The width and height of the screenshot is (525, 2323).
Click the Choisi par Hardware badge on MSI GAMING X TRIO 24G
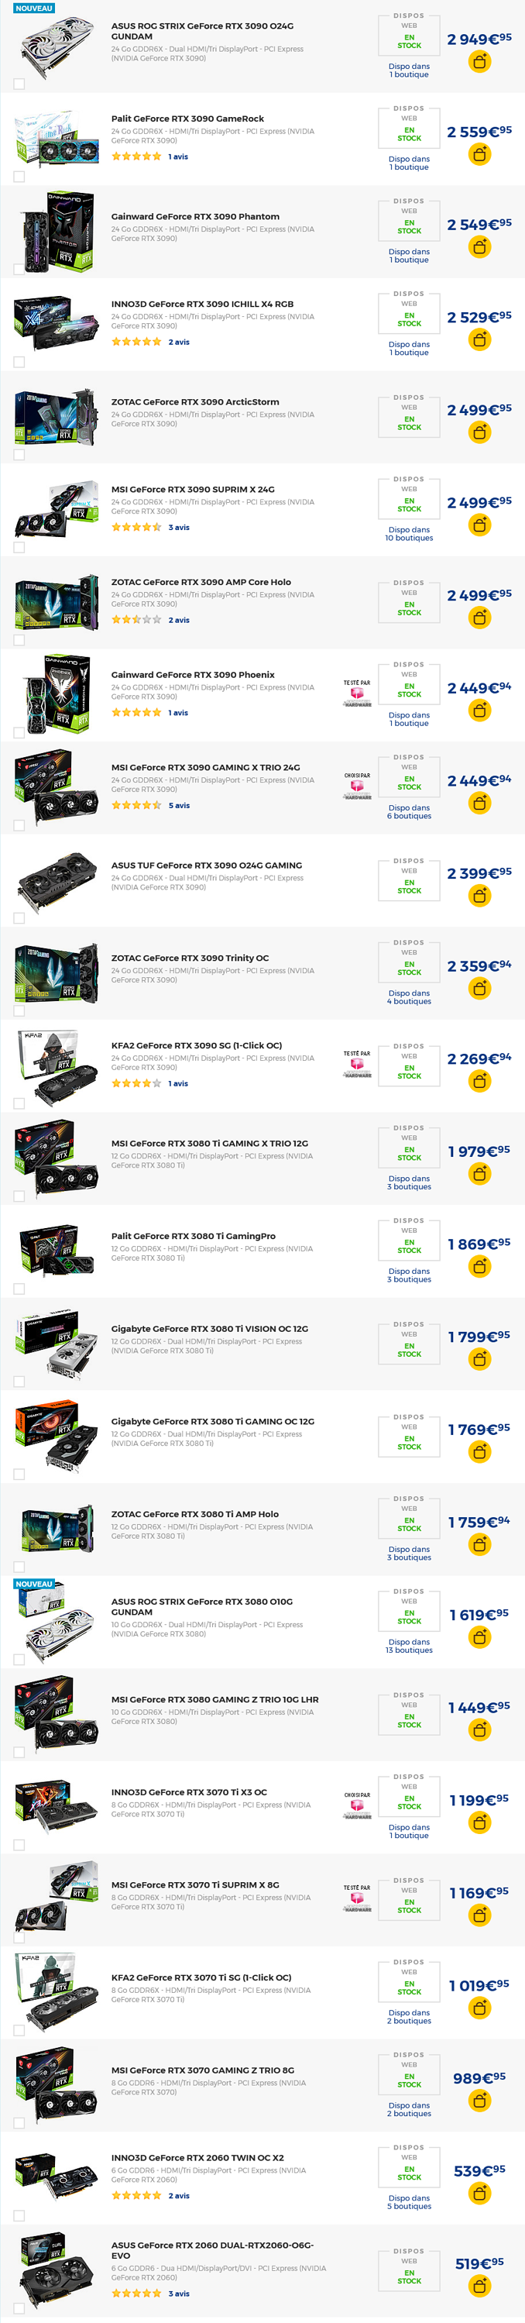coord(358,786)
